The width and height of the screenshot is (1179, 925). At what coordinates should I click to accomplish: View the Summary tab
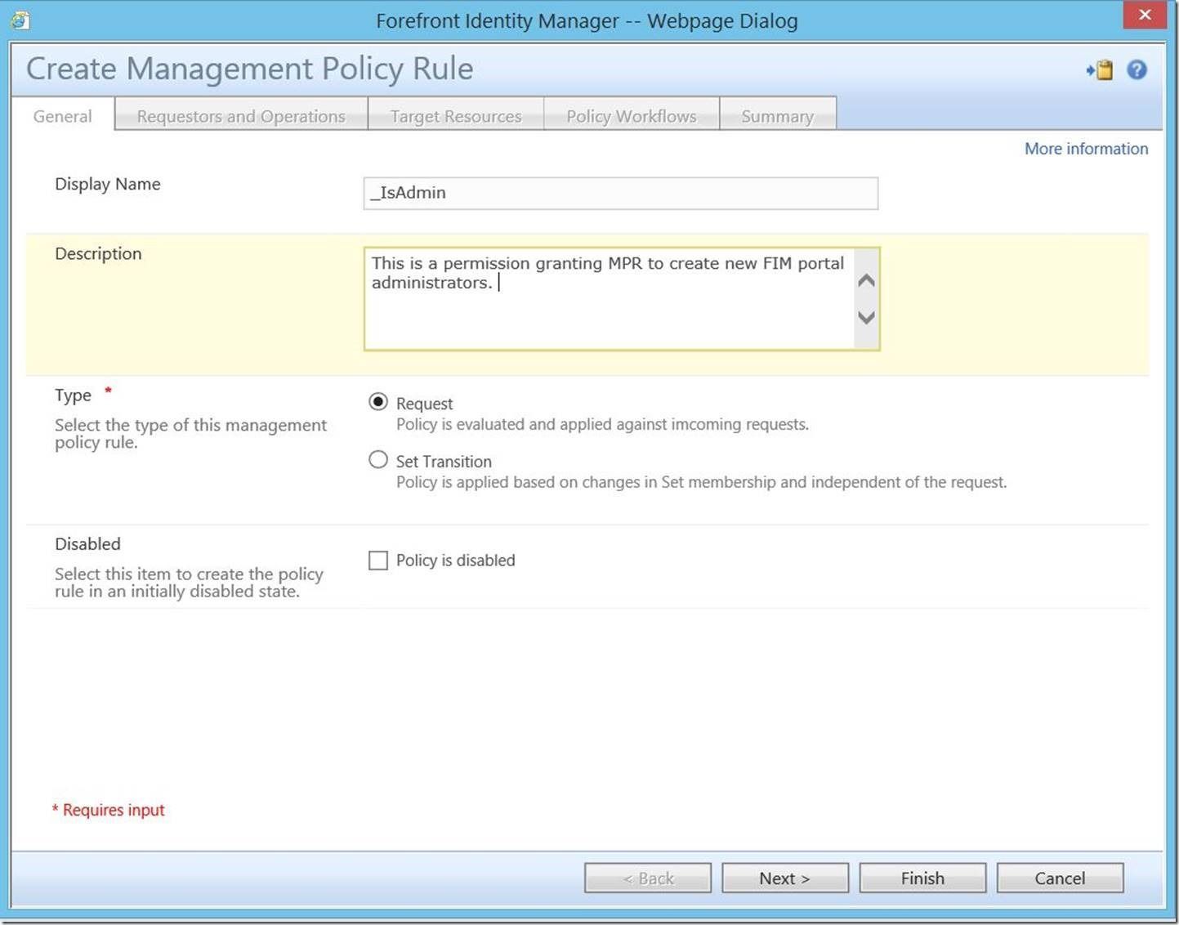(x=778, y=116)
